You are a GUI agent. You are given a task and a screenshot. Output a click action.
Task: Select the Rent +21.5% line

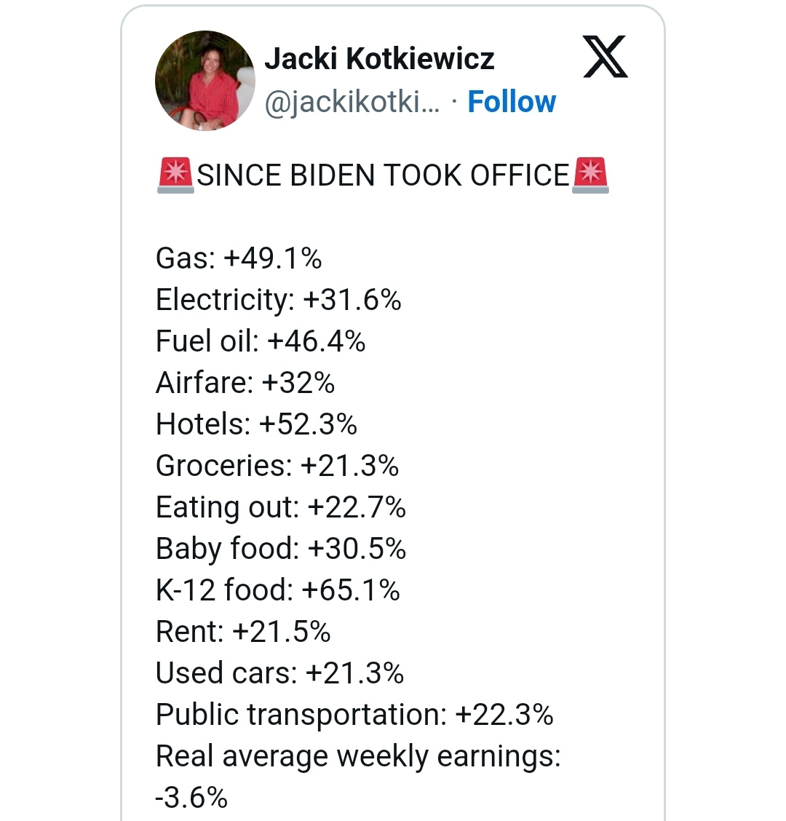[243, 632]
